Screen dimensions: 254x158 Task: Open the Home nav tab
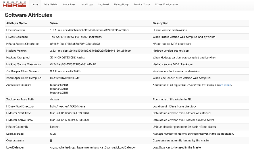click(35, 4)
